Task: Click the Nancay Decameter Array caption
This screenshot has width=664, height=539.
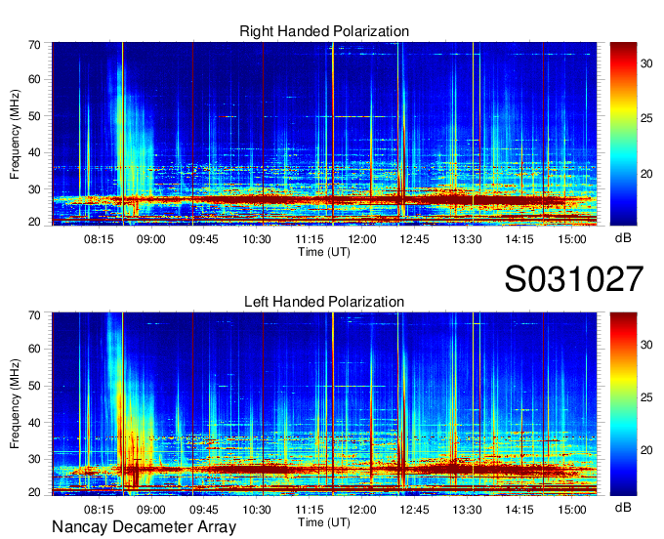Action: [144, 526]
